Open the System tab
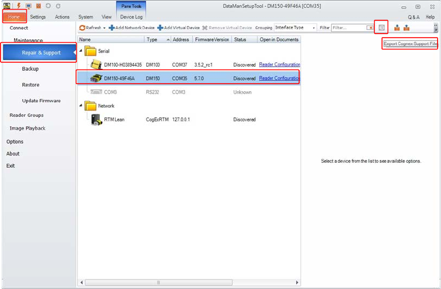441x289 pixels. coord(85,17)
